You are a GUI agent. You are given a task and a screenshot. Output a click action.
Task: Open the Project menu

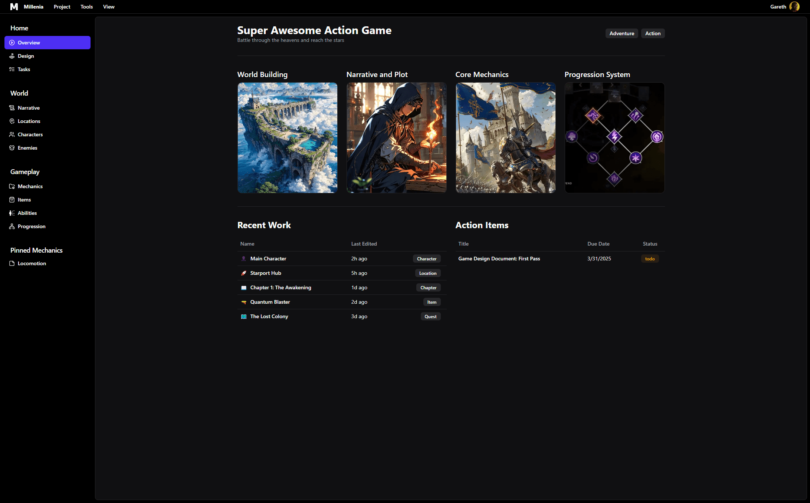point(62,7)
